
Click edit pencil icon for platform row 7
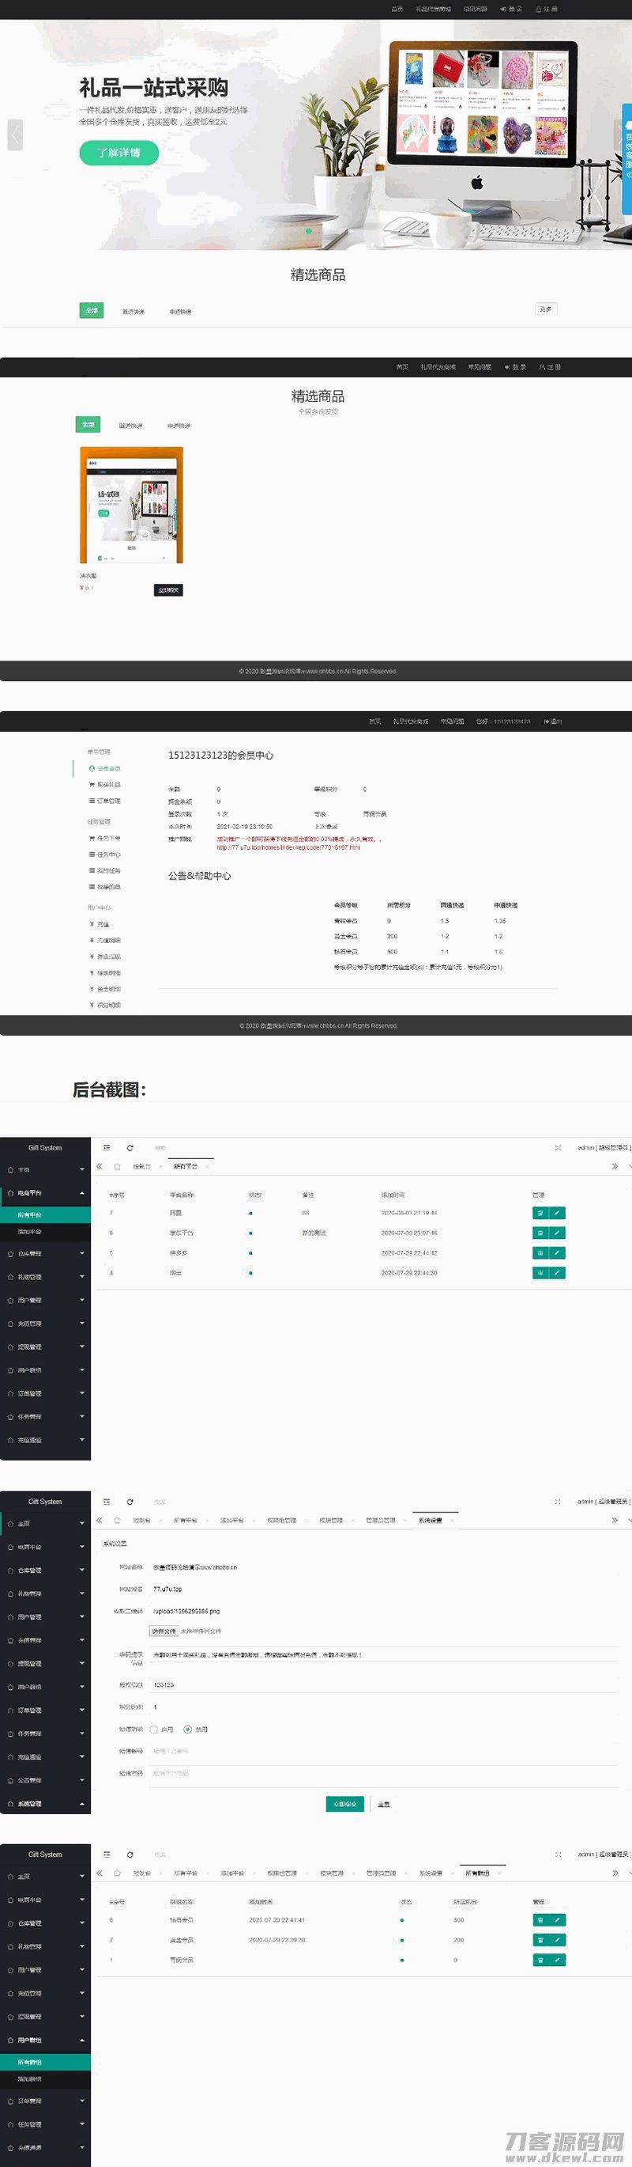(556, 1213)
